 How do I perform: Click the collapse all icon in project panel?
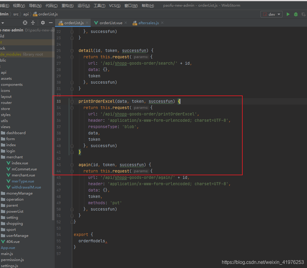point(33,23)
